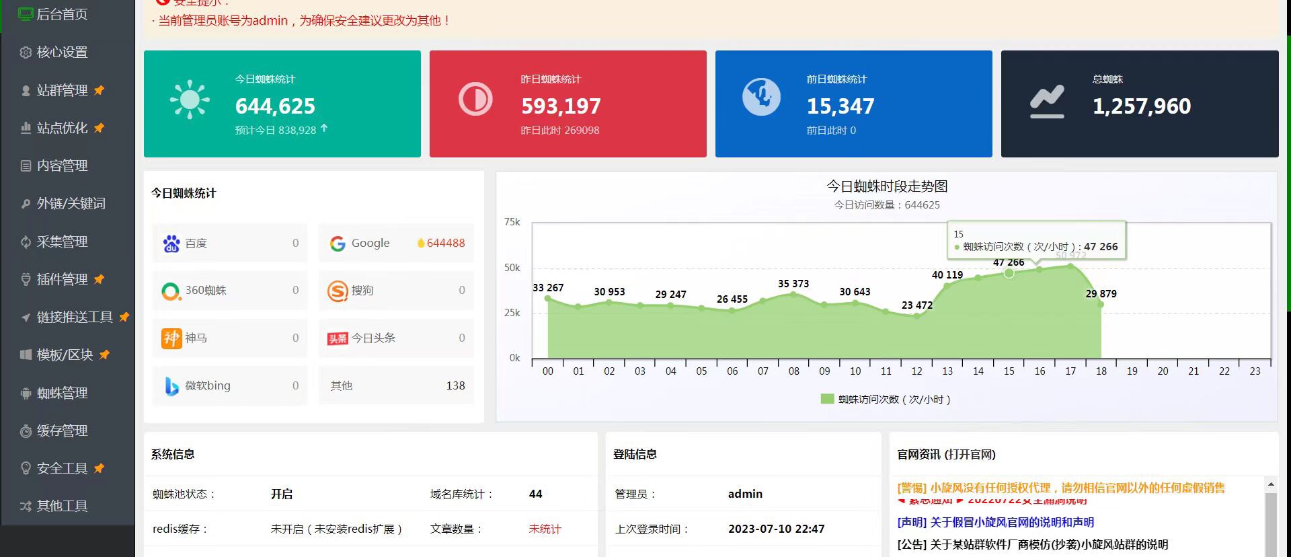The height and width of the screenshot is (557, 1291).
Task: Click the 前日蜘蛛统计 value 15,347
Action: point(840,106)
